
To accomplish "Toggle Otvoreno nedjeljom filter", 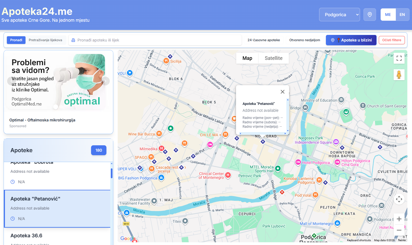I will point(304,40).
